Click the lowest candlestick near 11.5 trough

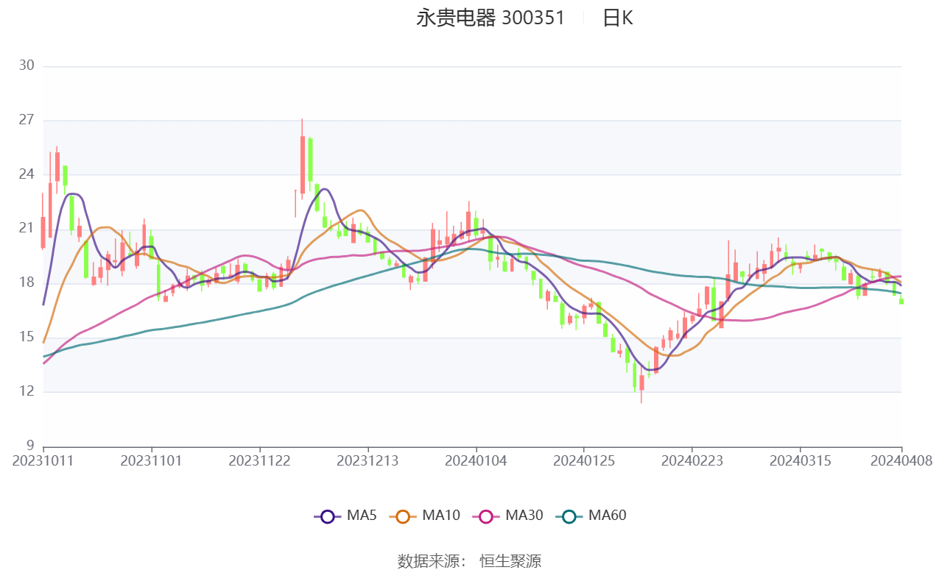(x=641, y=385)
